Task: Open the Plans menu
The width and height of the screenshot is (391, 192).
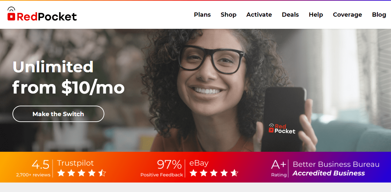Action: point(202,15)
